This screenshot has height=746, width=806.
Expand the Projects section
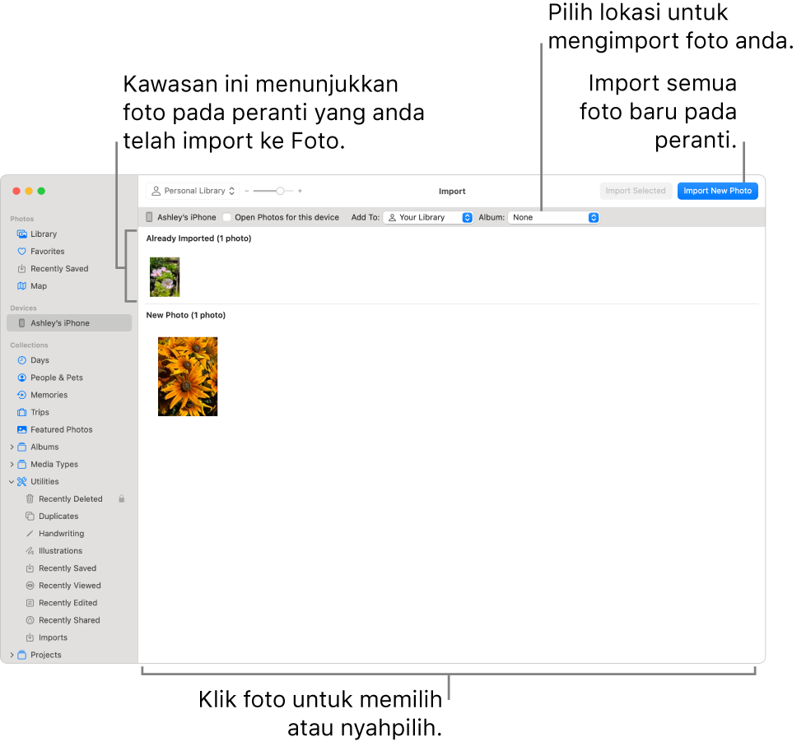12,656
